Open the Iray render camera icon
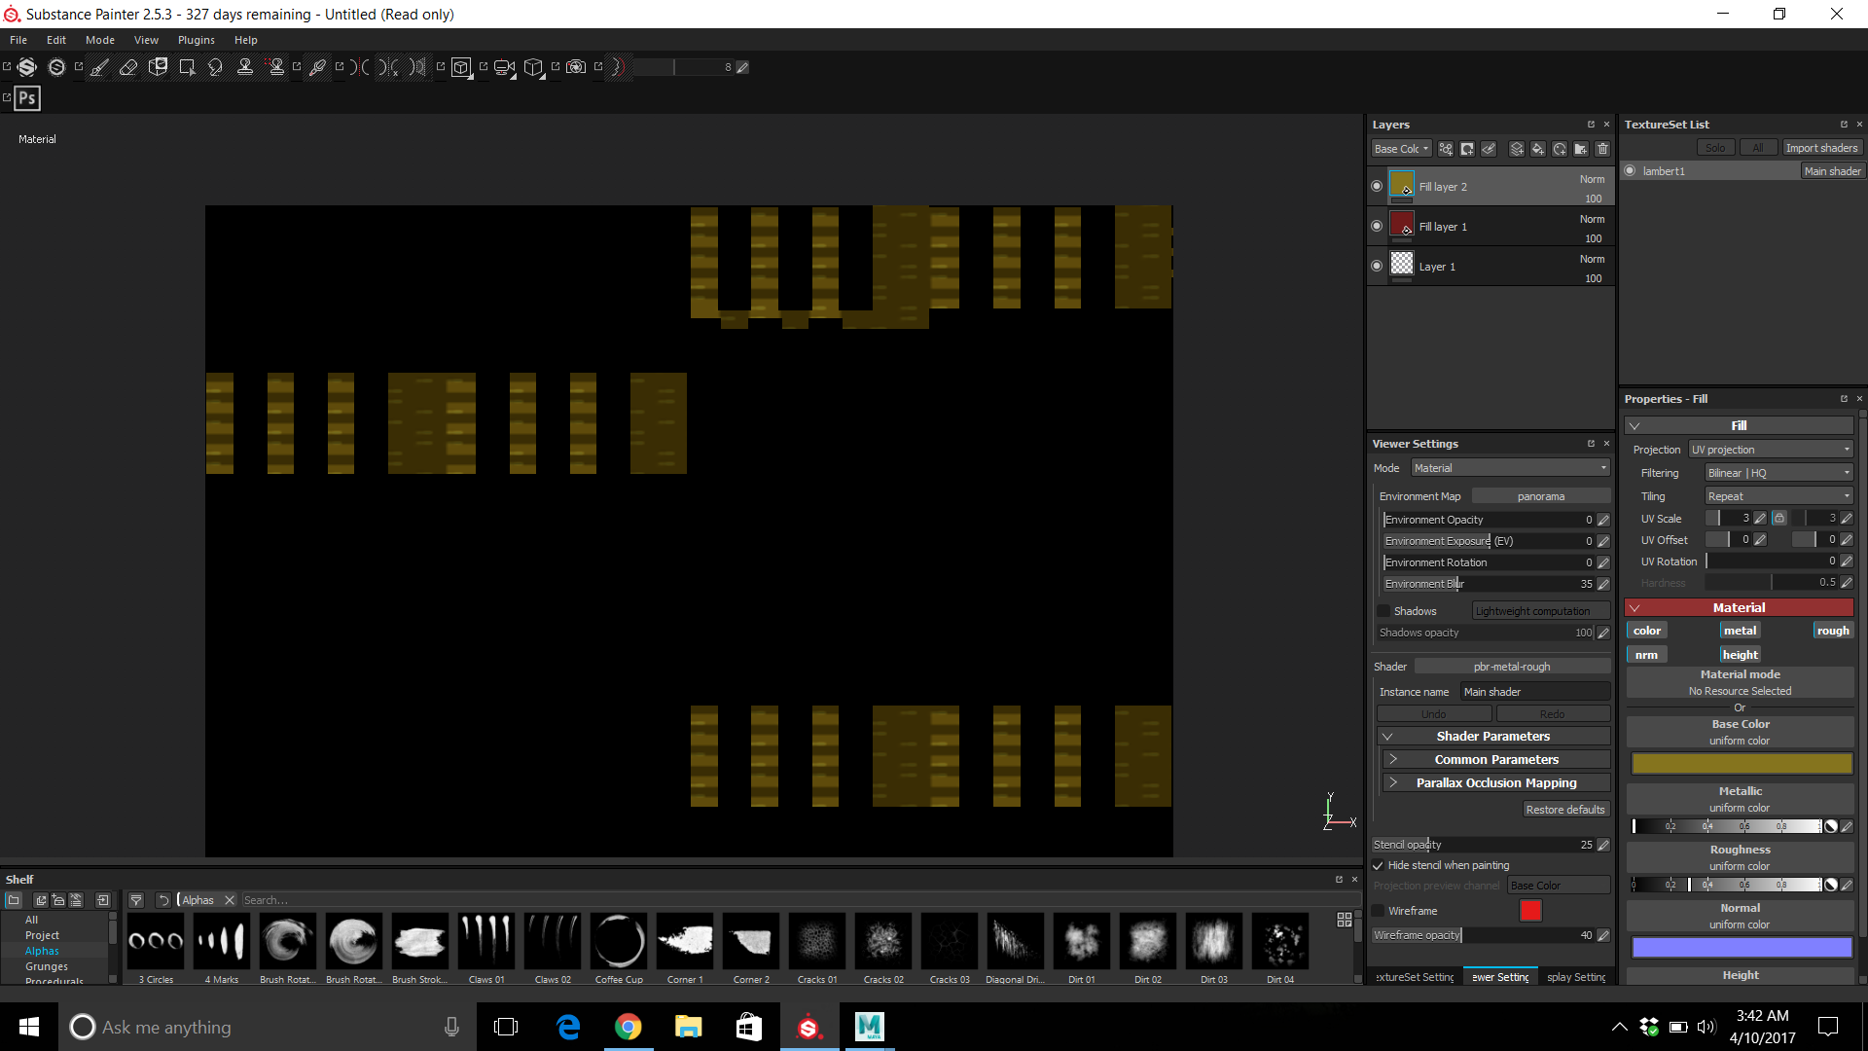Viewport: 1868px width, 1051px height. [x=576, y=67]
